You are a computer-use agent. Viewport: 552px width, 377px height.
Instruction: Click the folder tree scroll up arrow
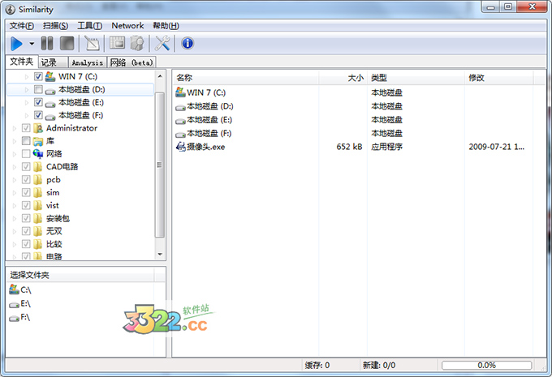pyautogui.click(x=160, y=76)
